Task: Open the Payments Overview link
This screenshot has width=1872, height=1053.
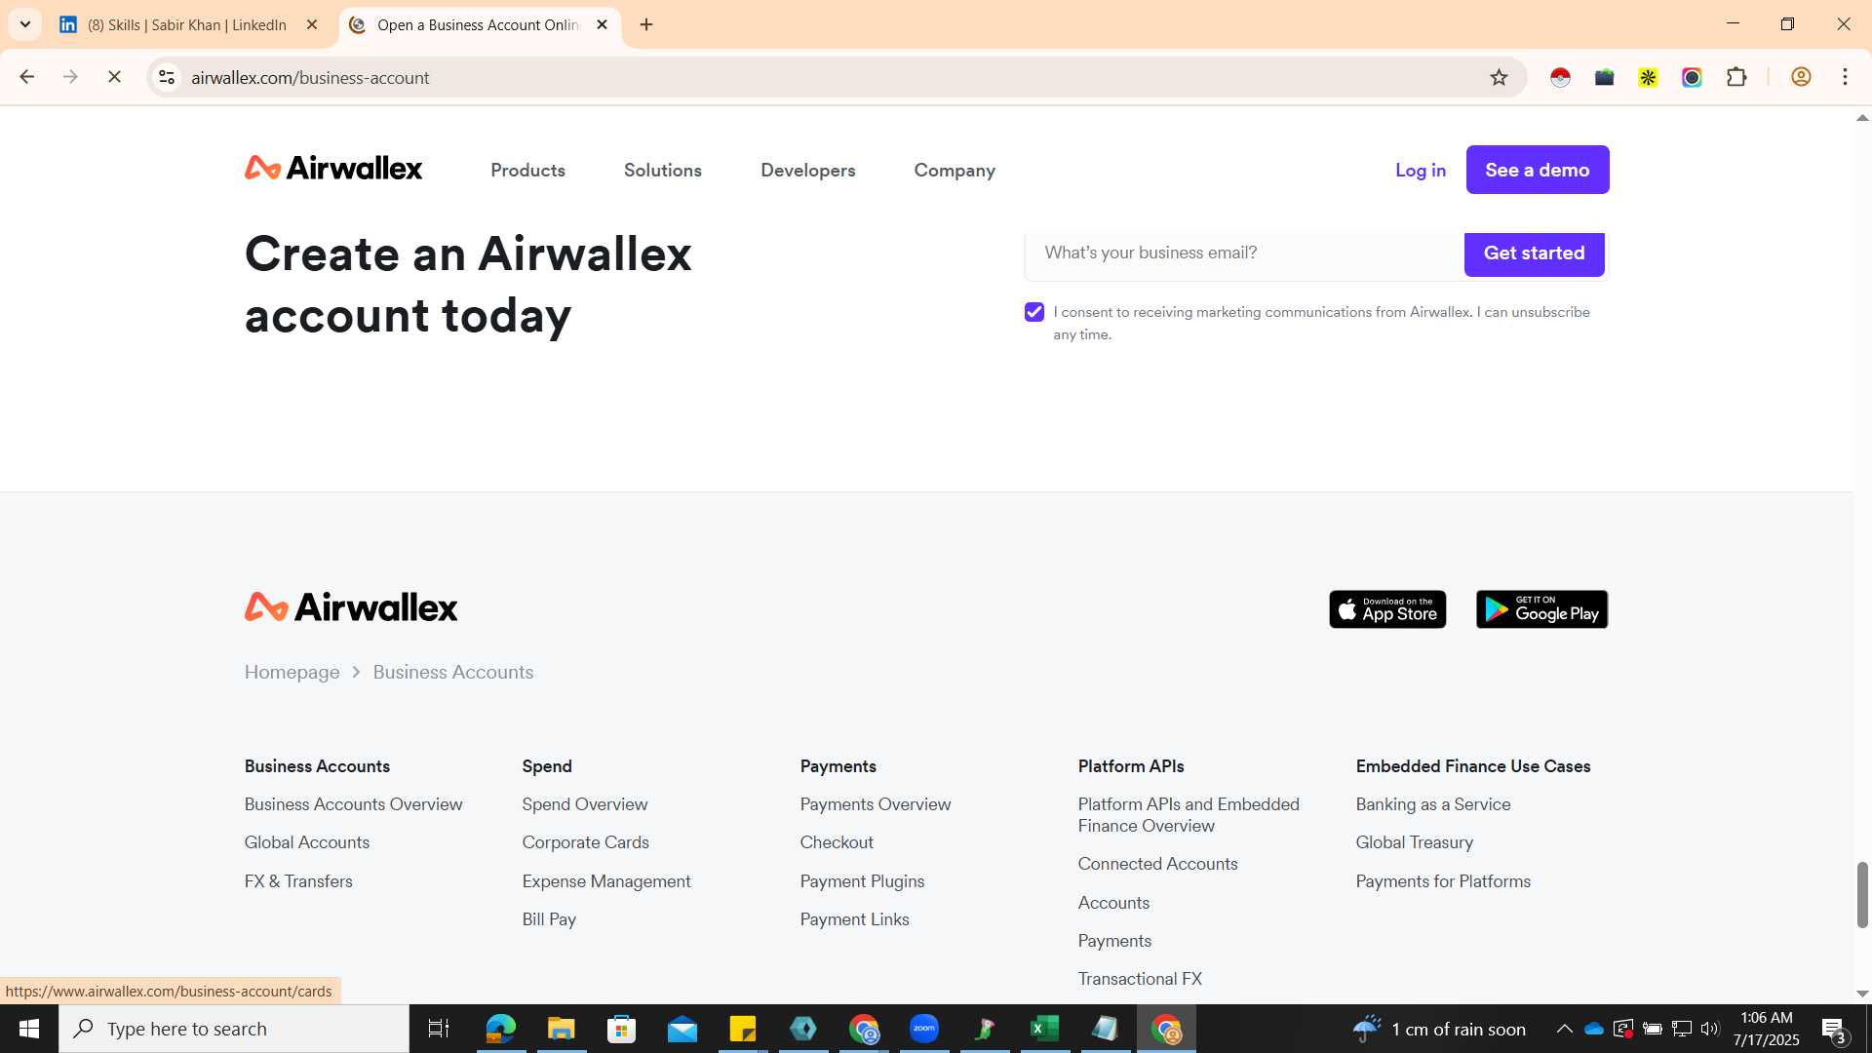Action: pyautogui.click(x=876, y=804)
